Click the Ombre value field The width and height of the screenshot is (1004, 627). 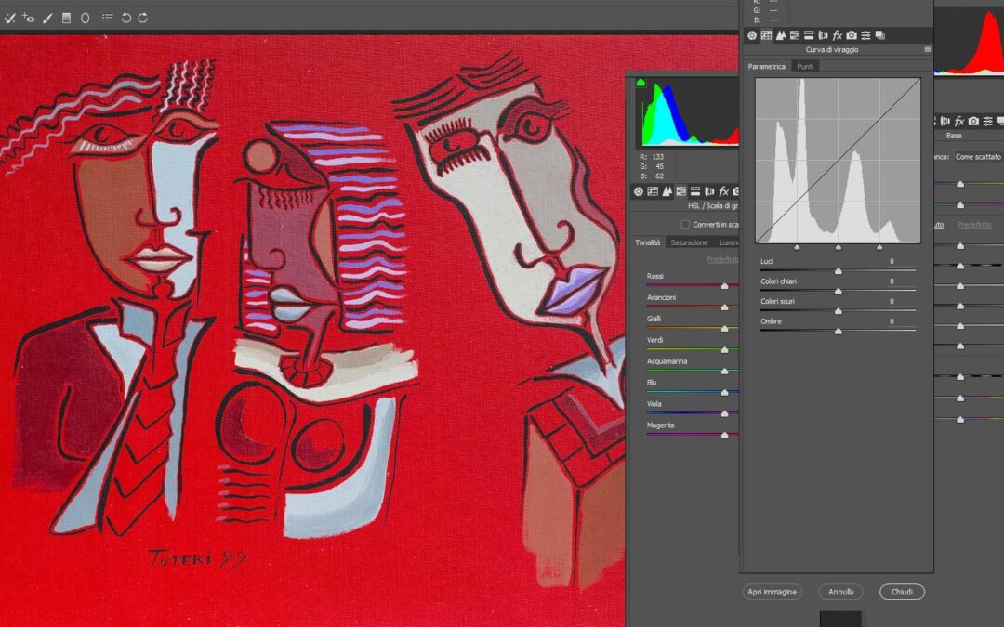[892, 321]
